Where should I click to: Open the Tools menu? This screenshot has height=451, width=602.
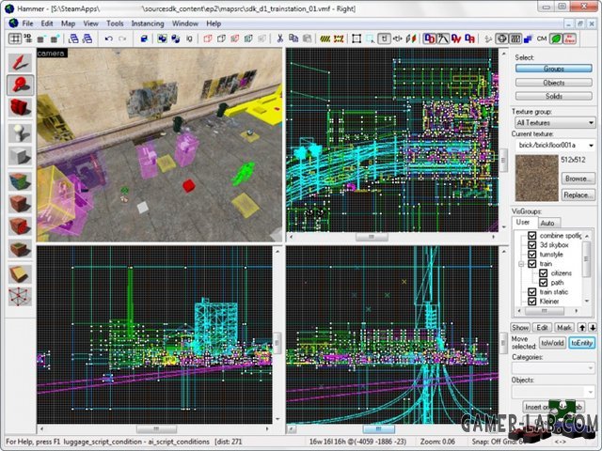[115, 23]
